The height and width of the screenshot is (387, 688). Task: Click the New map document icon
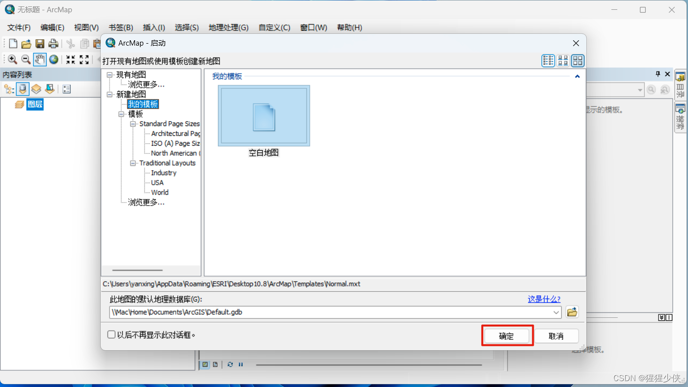[x=13, y=44]
